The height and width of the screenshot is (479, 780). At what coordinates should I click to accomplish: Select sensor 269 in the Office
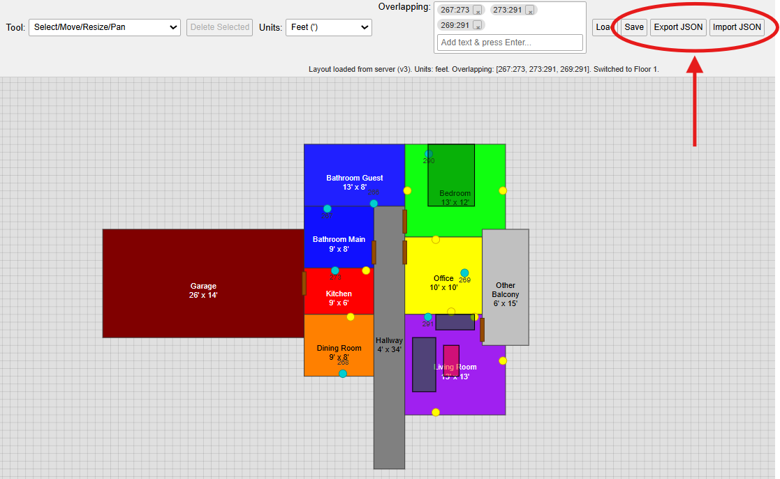click(464, 273)
